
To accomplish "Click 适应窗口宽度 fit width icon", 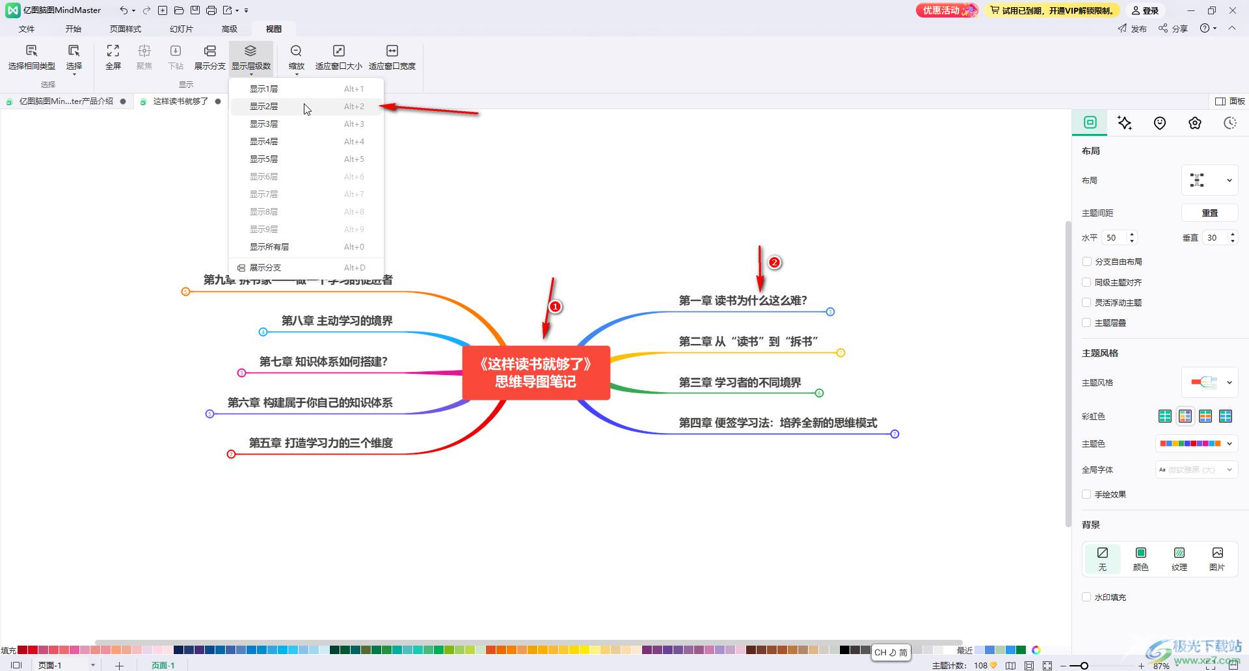I will [x=392, y=51].
